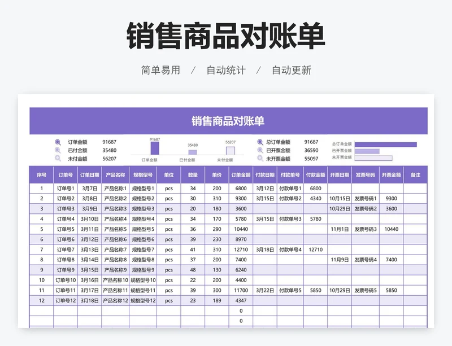The height and width of the screenshot is (346, 452).
Task: Click the magnifier icon beside 未付金额
Action: click(x=58, y=159)
